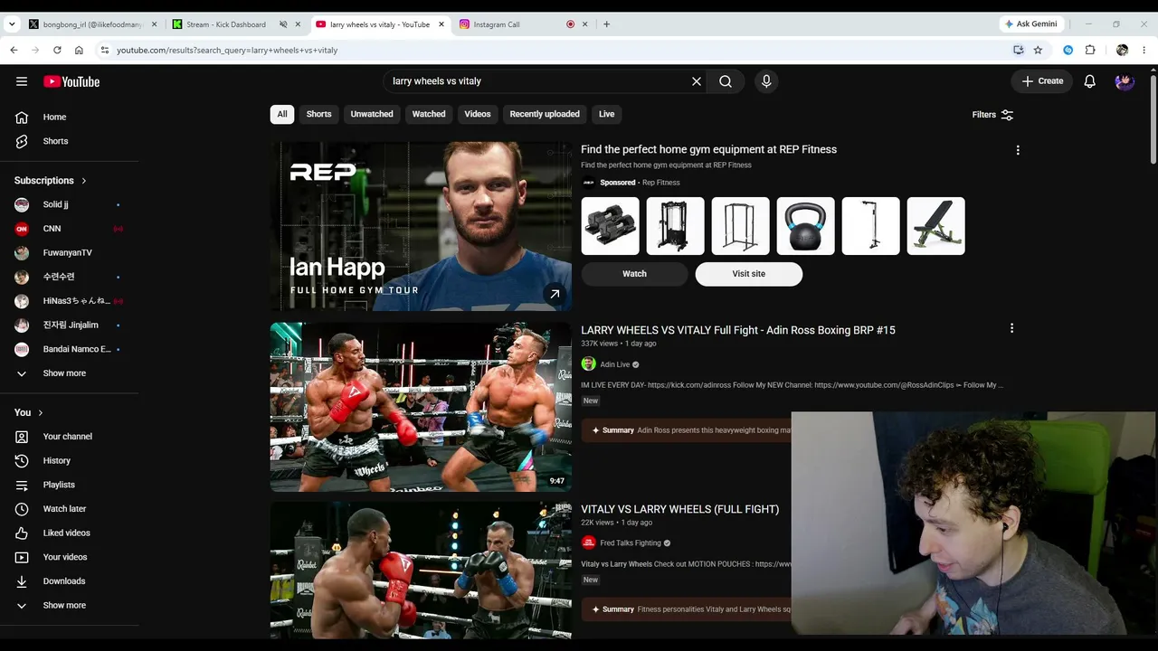Bookmark this page with the star
This screenshot has height=651, width=1158.
1038,50
